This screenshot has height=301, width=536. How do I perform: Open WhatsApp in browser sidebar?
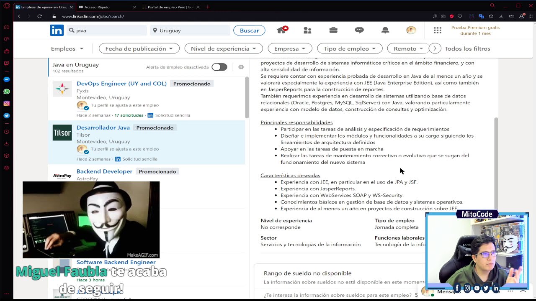pyautogui.click(x=6, y=92)
